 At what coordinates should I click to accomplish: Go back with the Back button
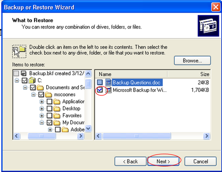point(131,161)
